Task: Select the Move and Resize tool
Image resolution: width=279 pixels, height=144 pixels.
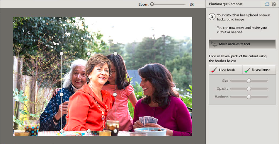Action: 242,44
